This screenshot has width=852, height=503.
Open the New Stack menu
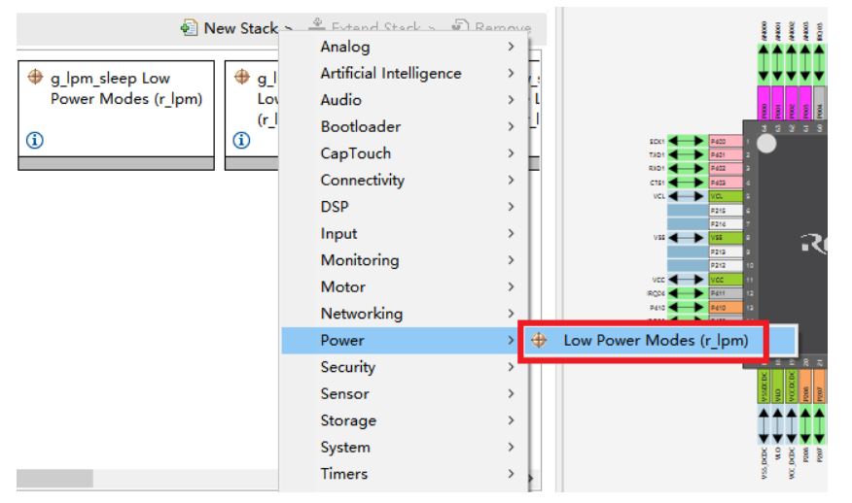pos(237,27)
